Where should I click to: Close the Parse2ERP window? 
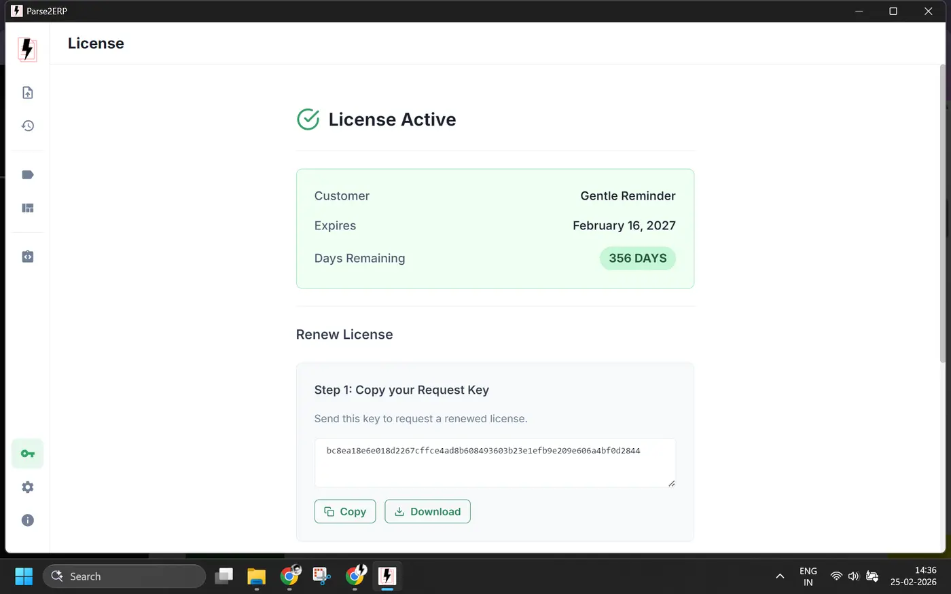coord(928,12)
